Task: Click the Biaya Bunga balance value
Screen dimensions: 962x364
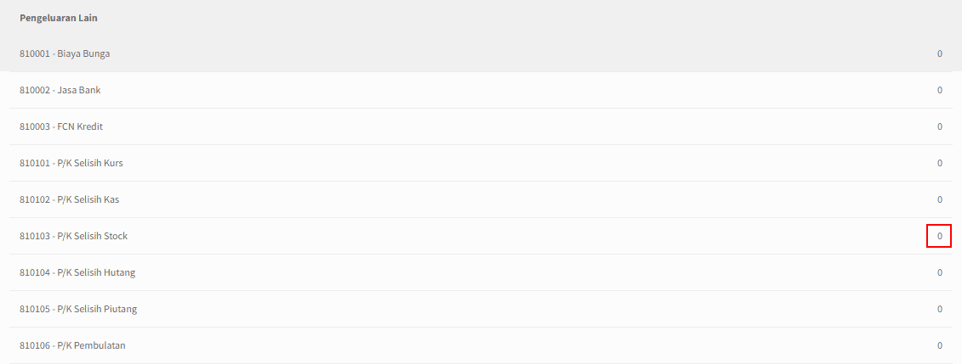Action: coord(939,53)
